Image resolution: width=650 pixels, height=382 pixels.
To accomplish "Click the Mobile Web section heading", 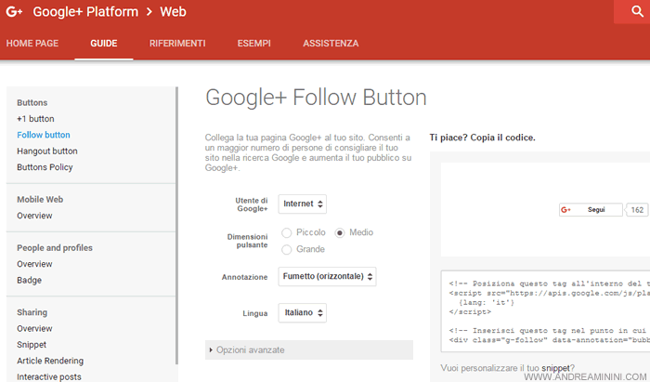I will click(x=40, y=200).
